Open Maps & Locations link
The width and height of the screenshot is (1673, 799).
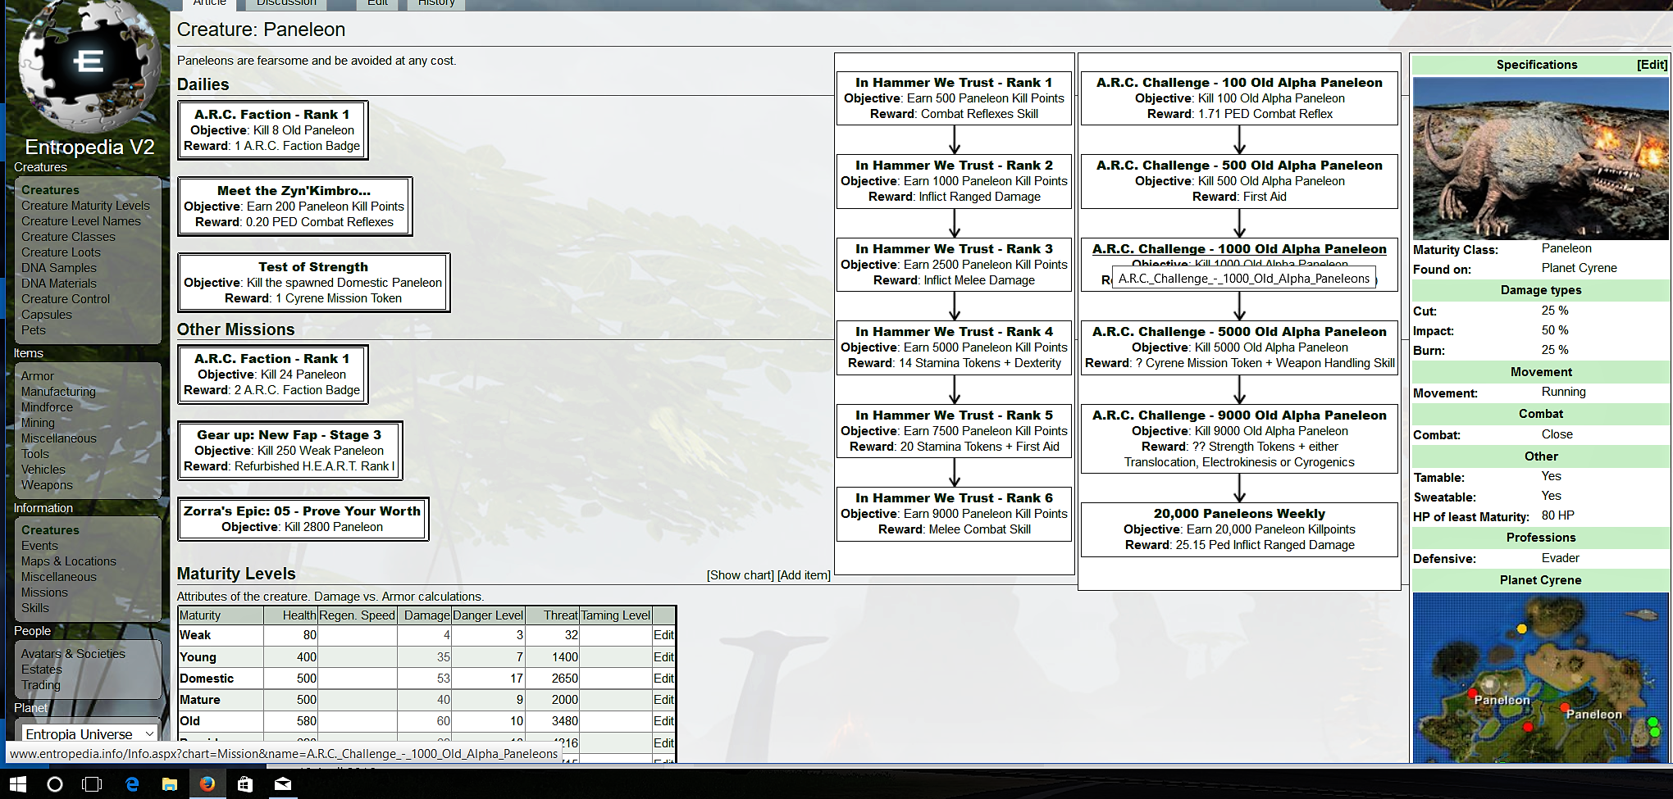point(69,561)
